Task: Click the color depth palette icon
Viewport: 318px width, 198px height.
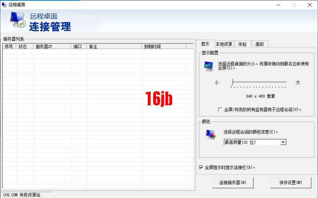Action: pos(211,134)
